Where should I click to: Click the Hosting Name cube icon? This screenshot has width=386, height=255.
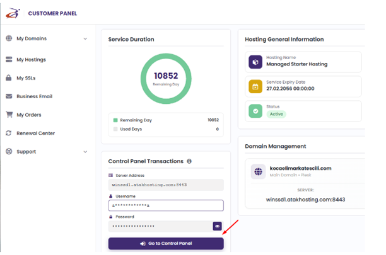pos(255,62)
